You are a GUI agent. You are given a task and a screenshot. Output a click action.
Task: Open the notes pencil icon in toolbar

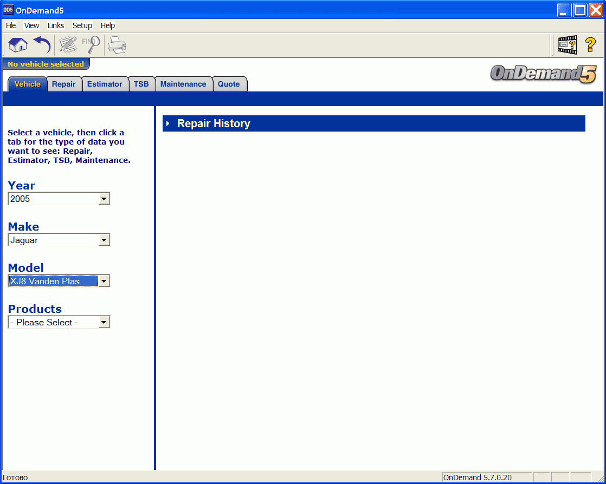coord(68,45)
